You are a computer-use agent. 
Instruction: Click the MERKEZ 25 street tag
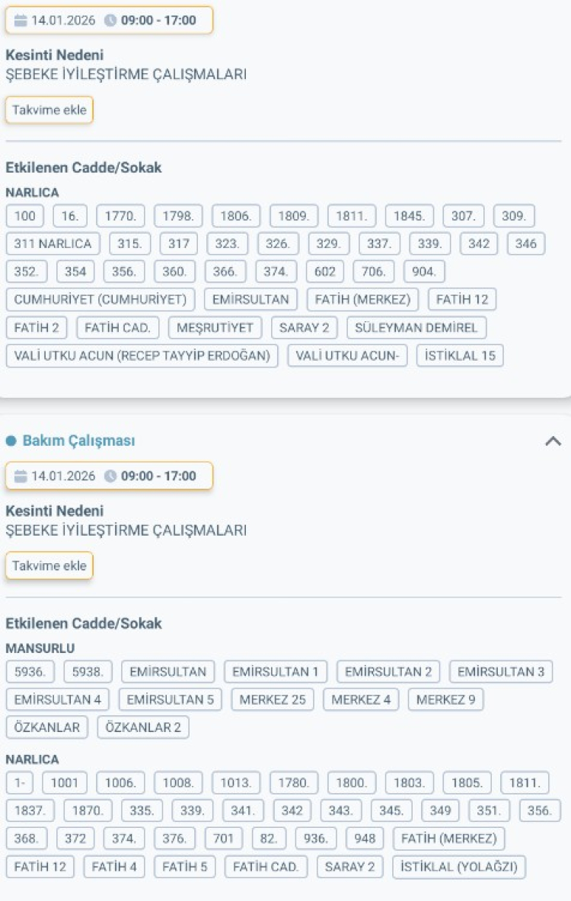click(x=272, y=699)
